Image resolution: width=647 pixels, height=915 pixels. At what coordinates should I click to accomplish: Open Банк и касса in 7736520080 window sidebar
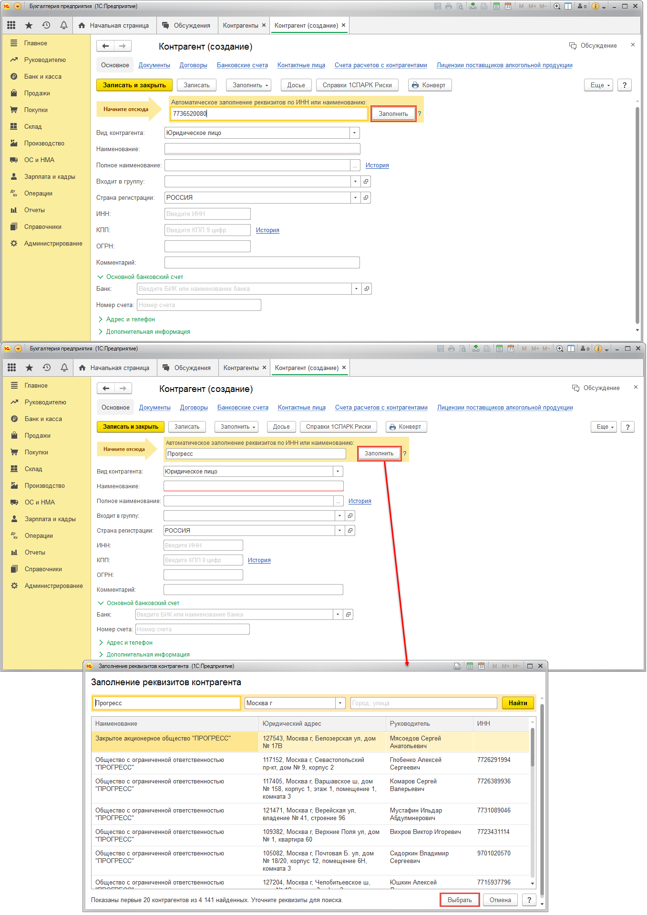coord(43,76)
